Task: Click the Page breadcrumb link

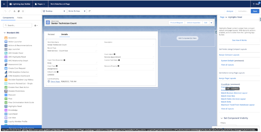Action: pos(222,17)
